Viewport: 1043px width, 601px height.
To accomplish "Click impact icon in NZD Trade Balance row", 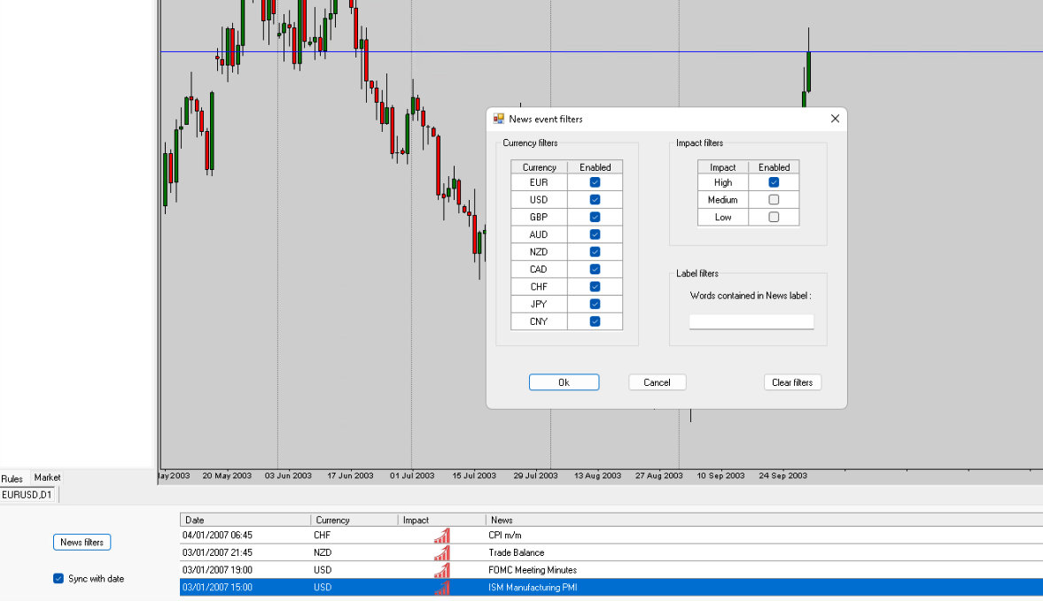I will click(x=441, y=553).
